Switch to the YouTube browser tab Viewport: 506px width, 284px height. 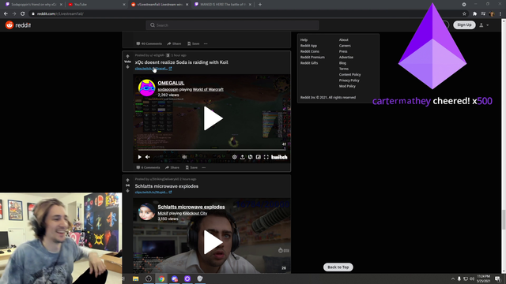click(x=96, y=5)
